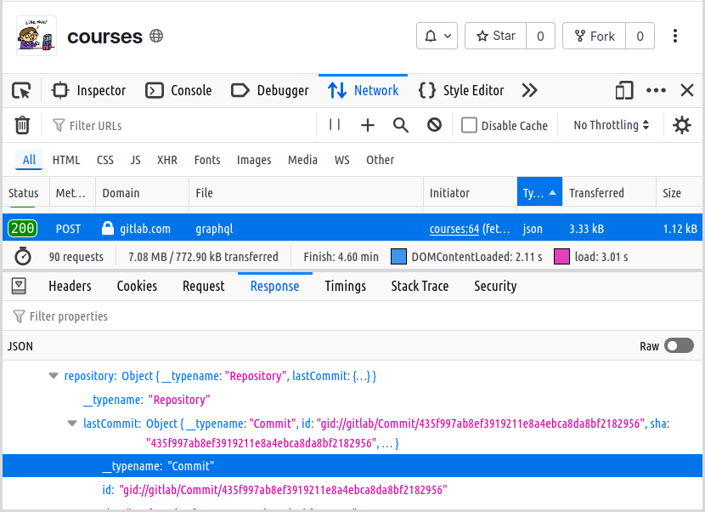Viewport: 705px width, 512px height.
Task: Open the fork count 0
Action: (x=640, y=36)
